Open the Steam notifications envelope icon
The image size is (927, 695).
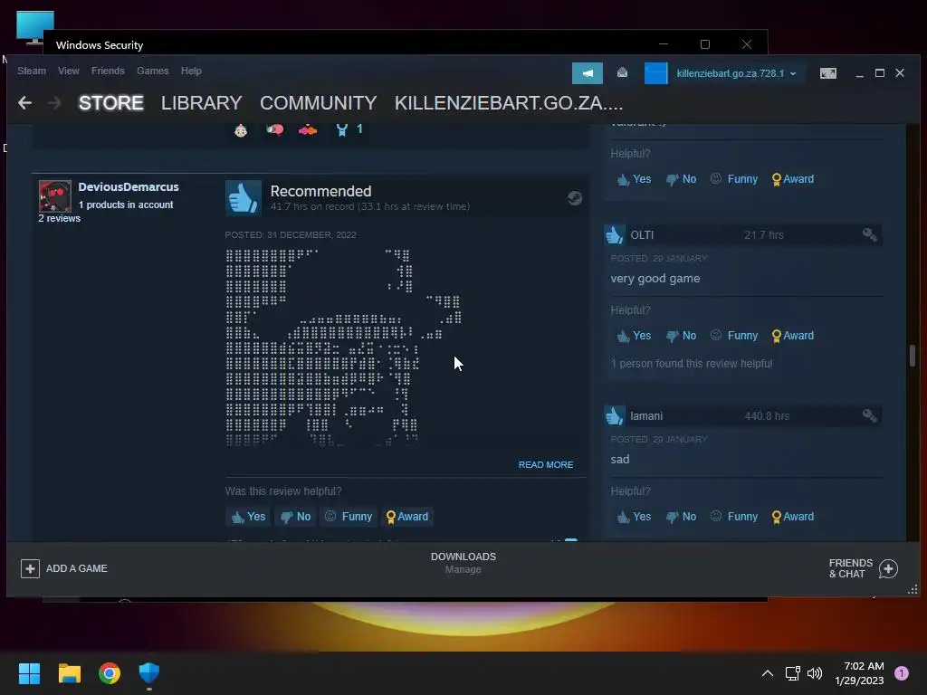coord(622,72)
